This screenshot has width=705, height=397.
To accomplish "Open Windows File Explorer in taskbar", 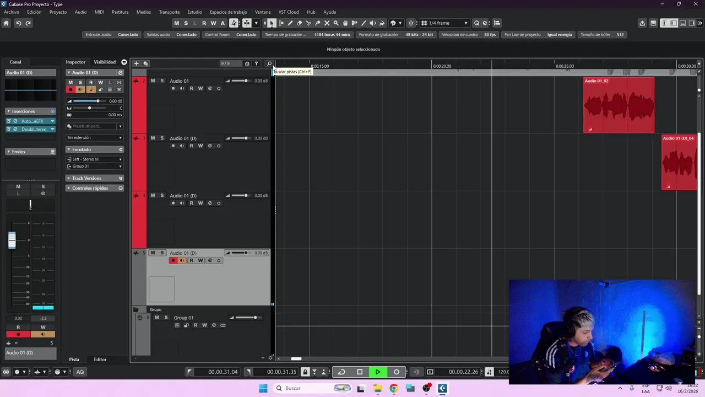I will point(377,388).
